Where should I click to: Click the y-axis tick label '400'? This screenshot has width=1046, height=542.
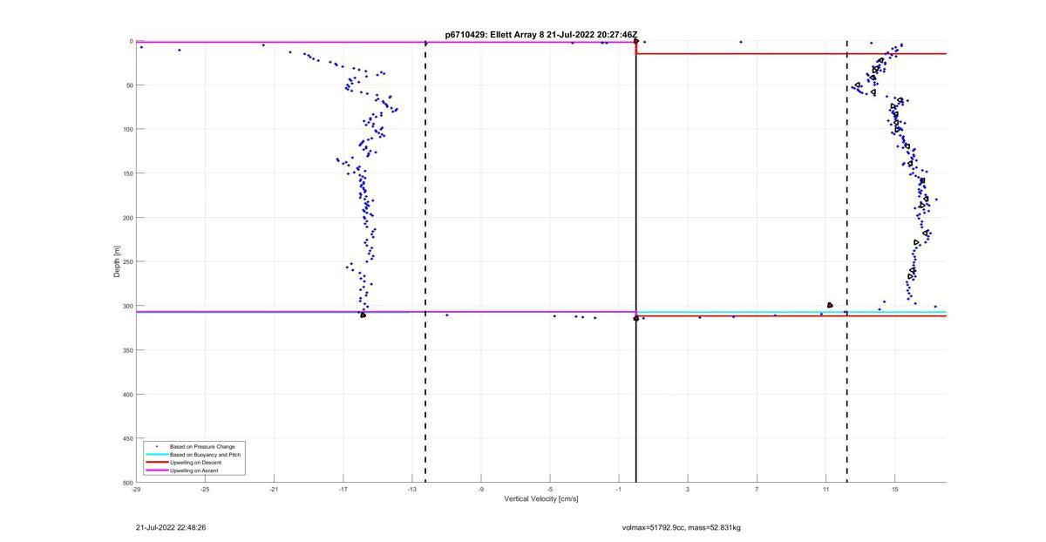(127, 394)
